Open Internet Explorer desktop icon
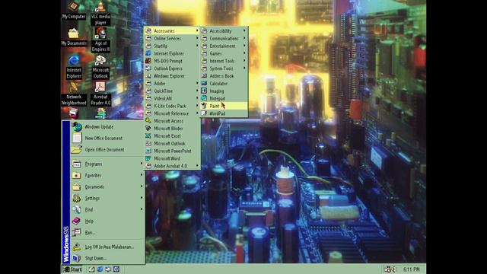The image size is (487, 274). 74,67
